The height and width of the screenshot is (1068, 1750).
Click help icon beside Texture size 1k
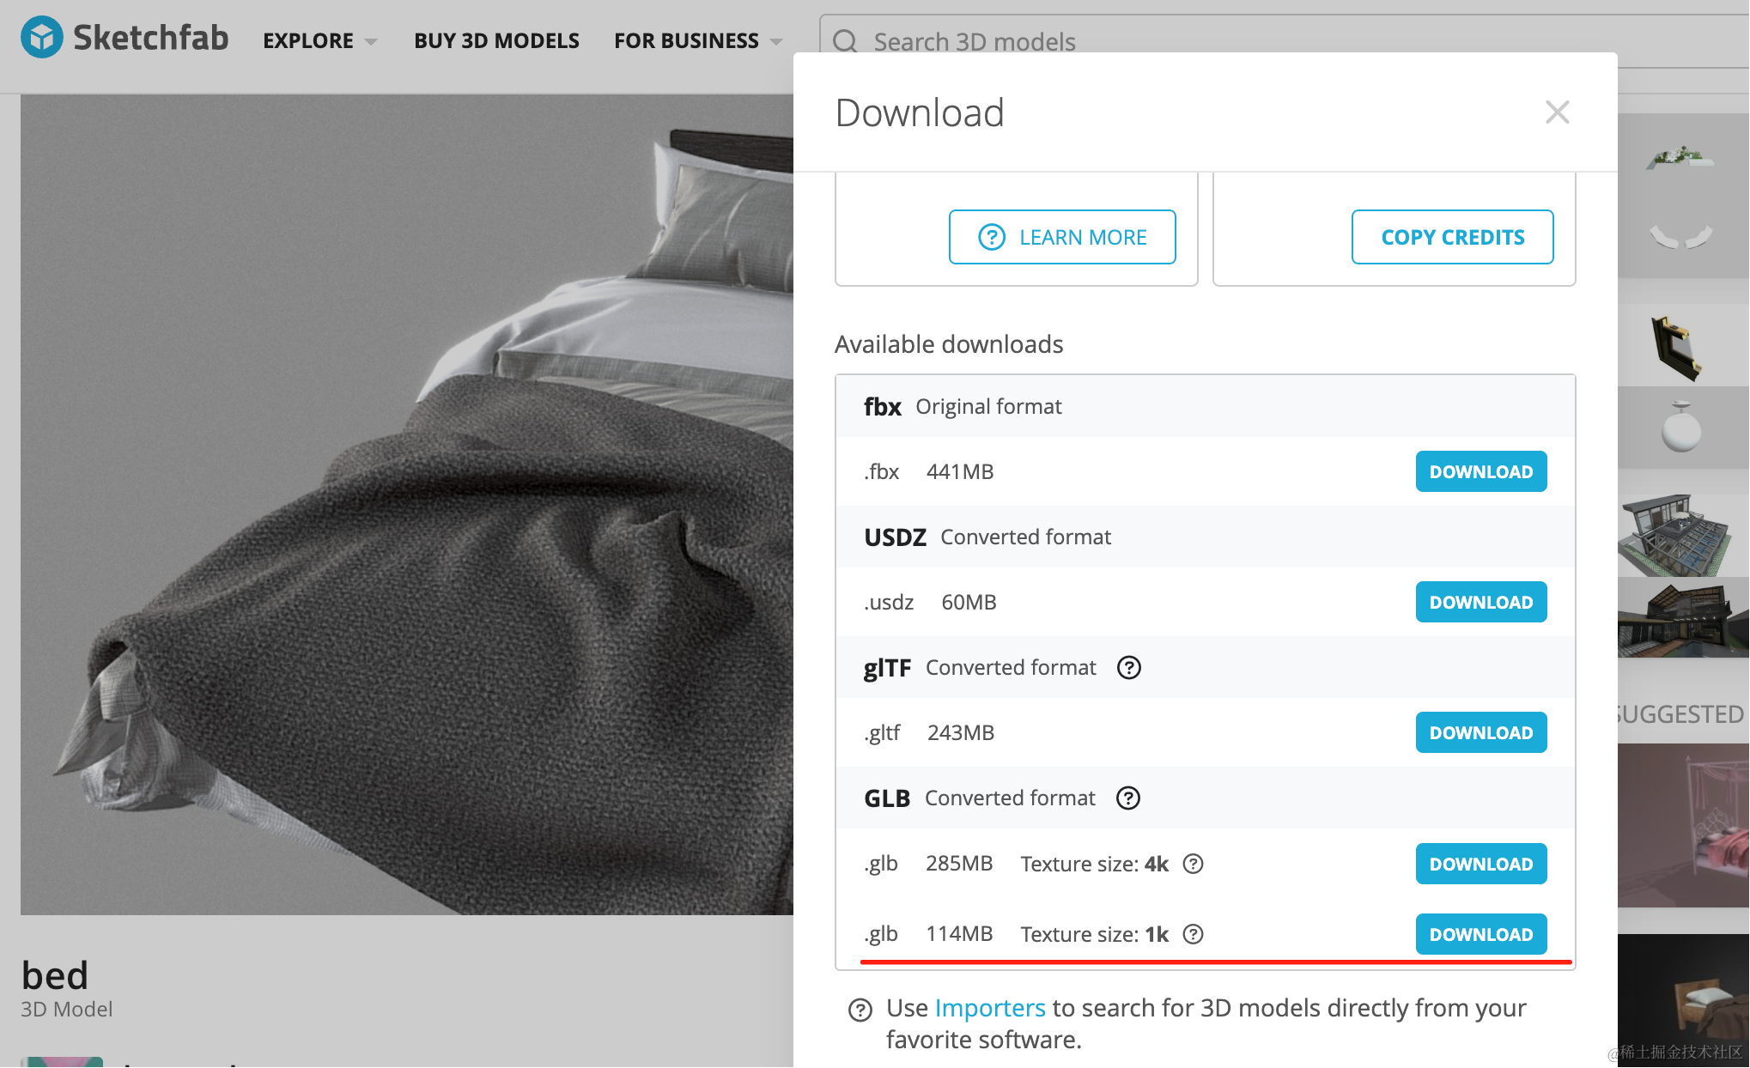pyautogui.click(x=1193, y=934)
